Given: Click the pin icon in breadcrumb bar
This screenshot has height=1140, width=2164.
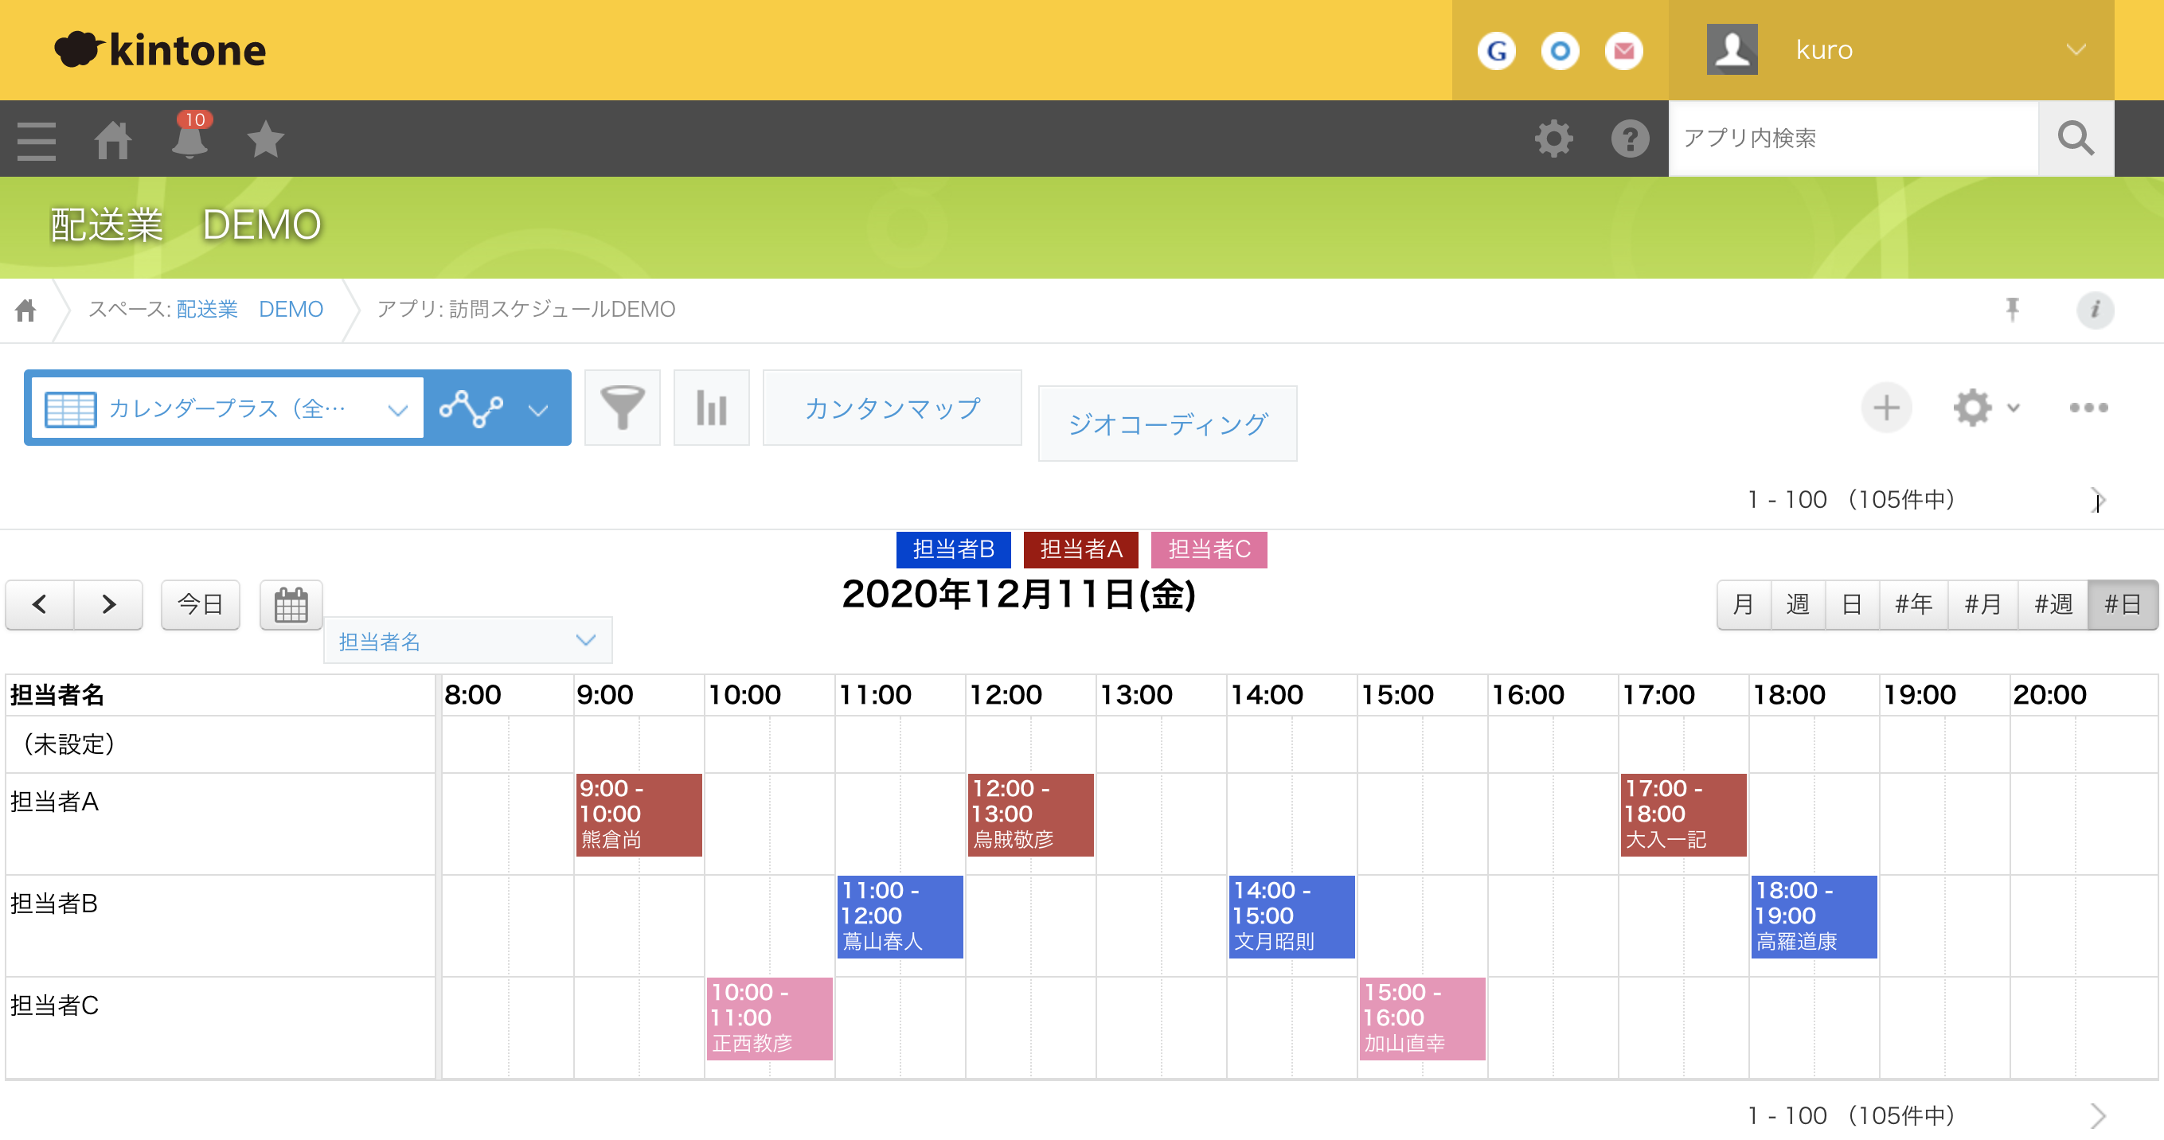Looking at the screenshot, I should (2012, 309).
